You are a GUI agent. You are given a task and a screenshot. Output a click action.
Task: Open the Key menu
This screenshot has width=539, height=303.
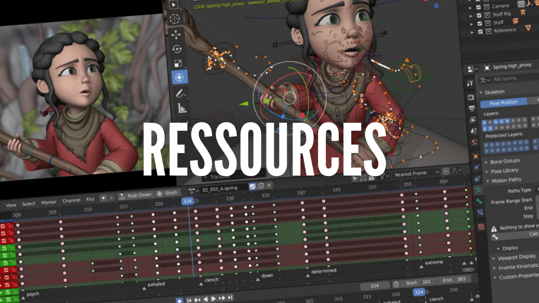click(x=90, y=199)
